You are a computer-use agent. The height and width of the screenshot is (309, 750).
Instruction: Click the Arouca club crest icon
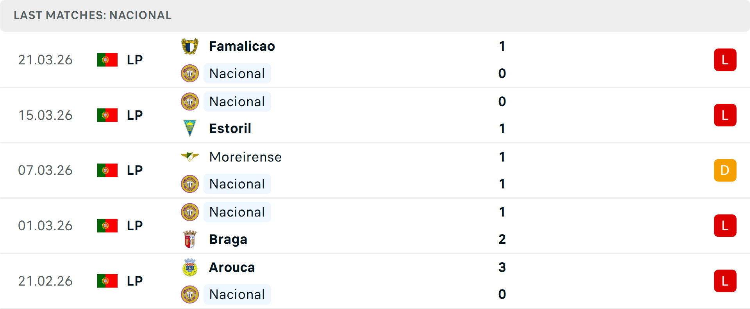point(190,267)
